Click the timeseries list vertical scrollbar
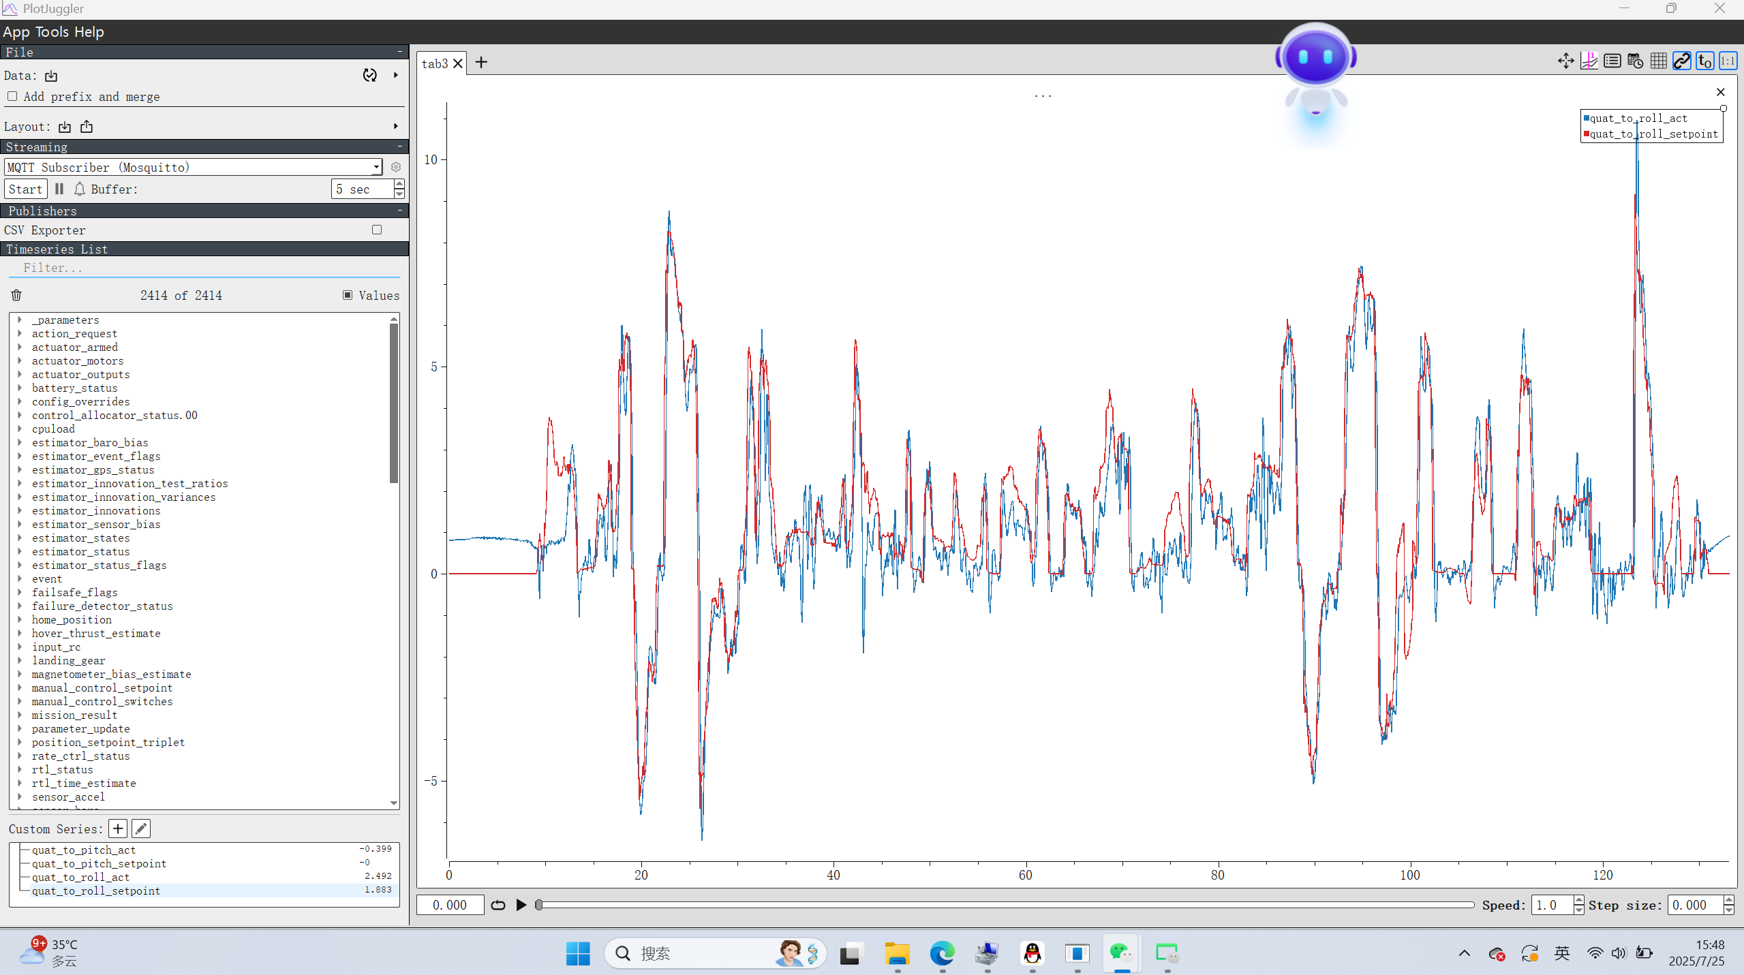 [x=394, y=402]
